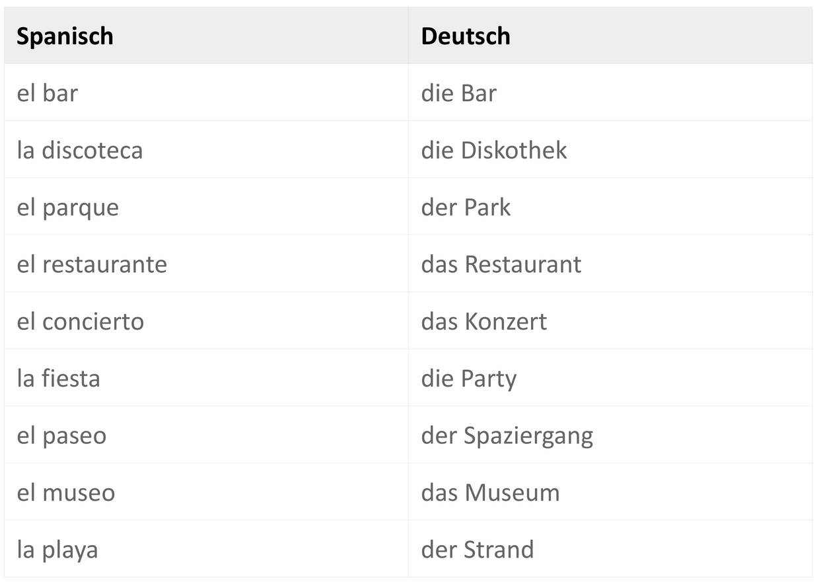This screenshot has width=819, height=586.
Task: Choose the 'der Park' cell
Action: [466, 207]
